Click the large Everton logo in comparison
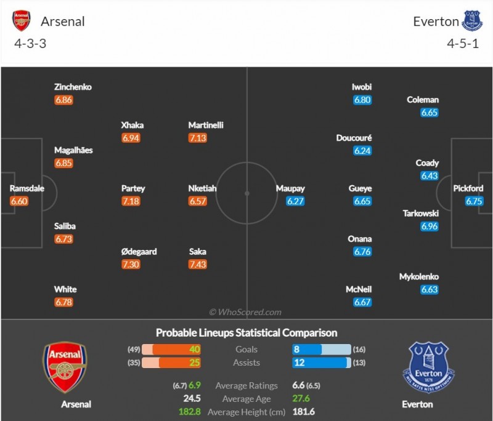 click(429, 367)
